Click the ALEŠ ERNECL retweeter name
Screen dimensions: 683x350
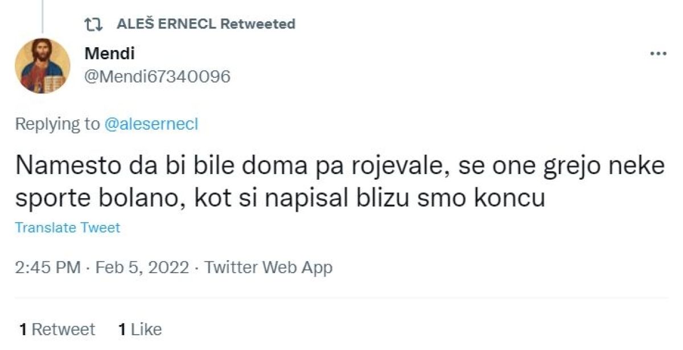coord(166,24)
